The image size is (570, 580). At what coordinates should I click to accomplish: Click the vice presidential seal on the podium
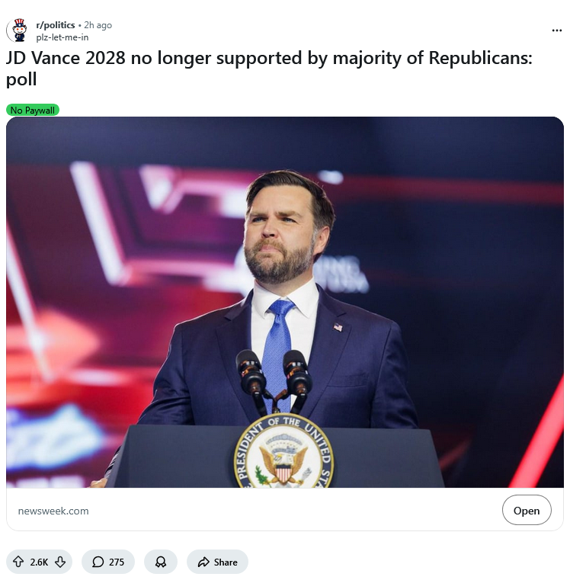283,454
